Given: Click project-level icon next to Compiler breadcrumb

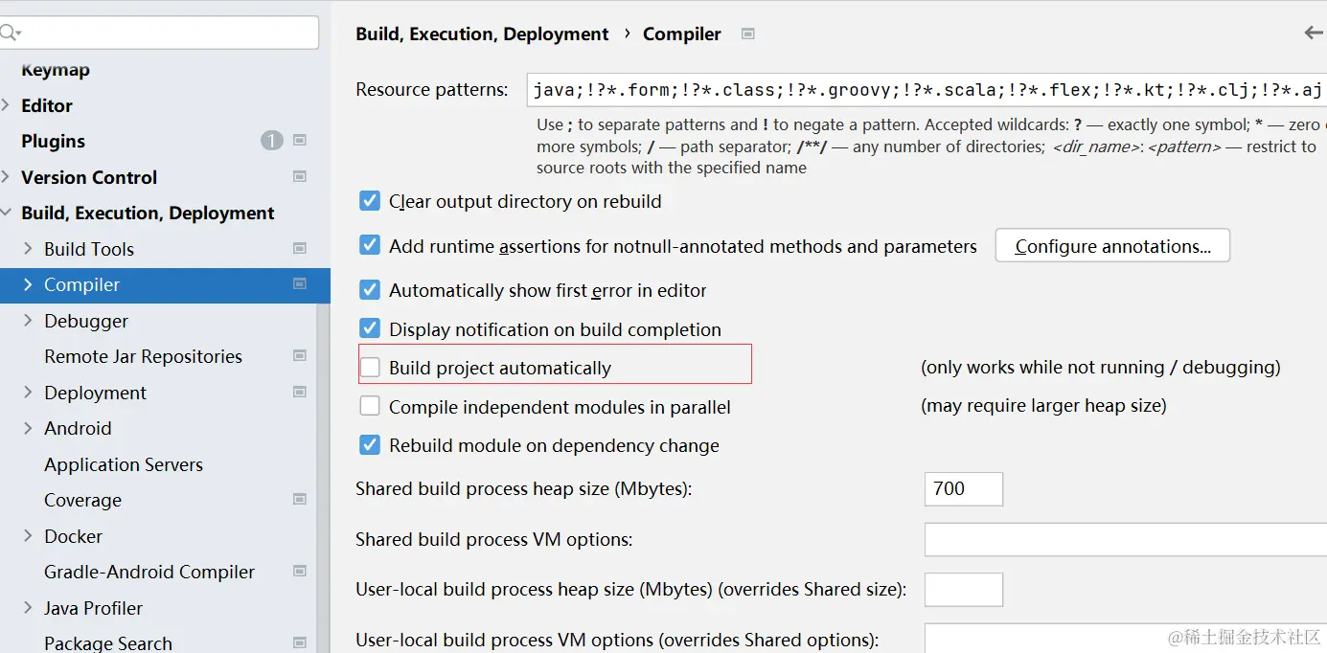Looking at the screenshot, I should click(748, 34).
